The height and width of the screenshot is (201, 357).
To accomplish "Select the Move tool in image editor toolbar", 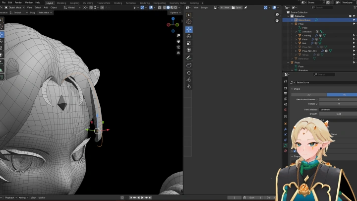I will coord(189,29).
